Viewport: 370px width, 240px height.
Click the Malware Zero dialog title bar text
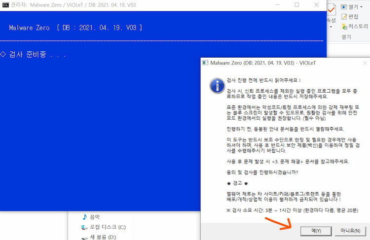[263, 63]
